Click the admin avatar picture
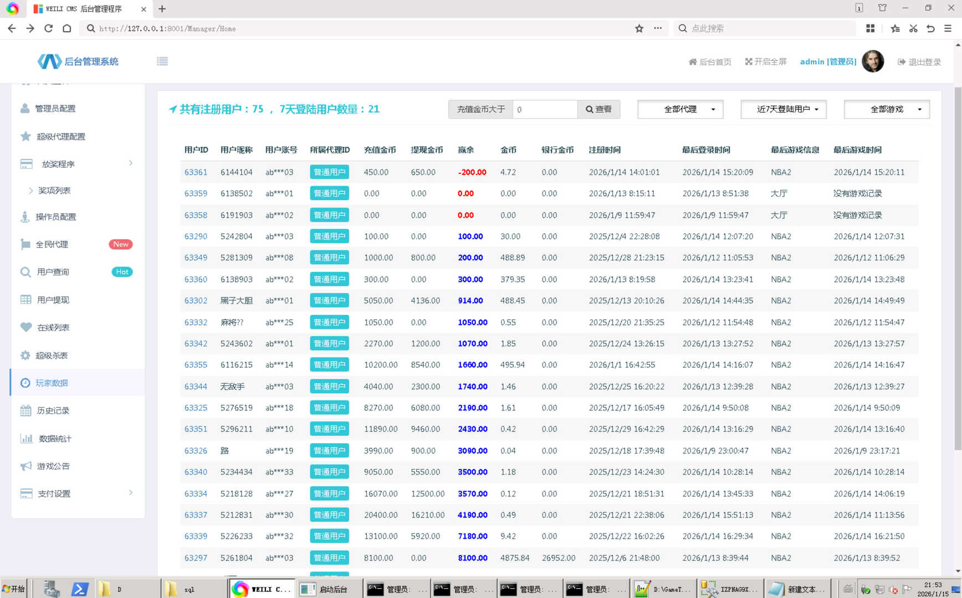Screen dimensions: 962x598 coord(873,61)
